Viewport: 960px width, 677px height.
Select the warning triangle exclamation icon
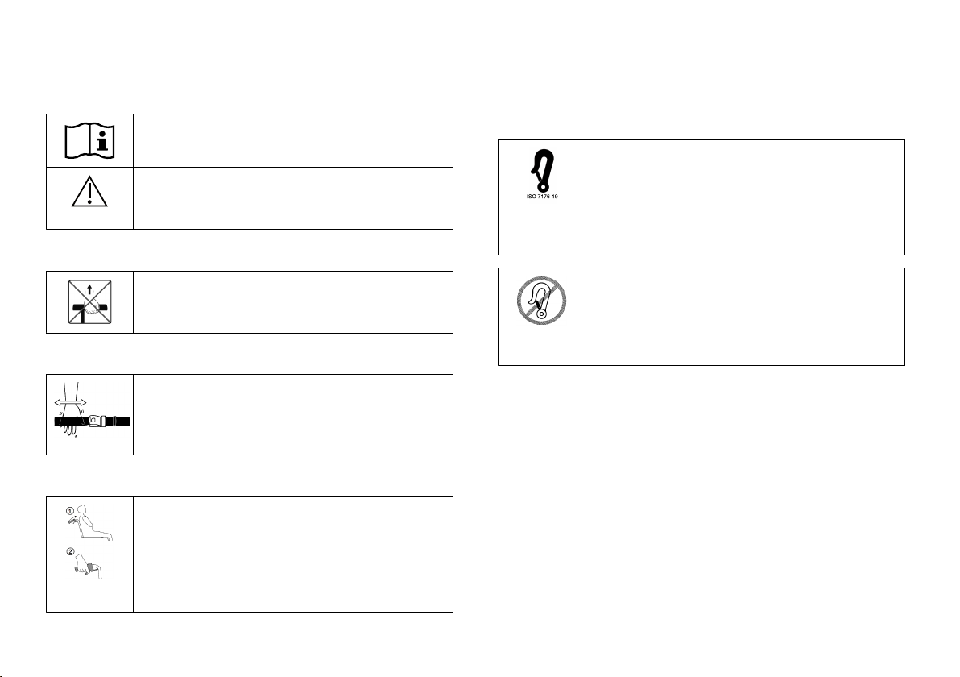[89, 192]
